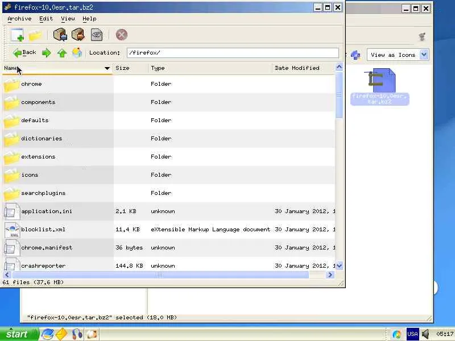Click the 36 bytes size cell
Viewport: 455px width, 341px height.
(129, 248)
